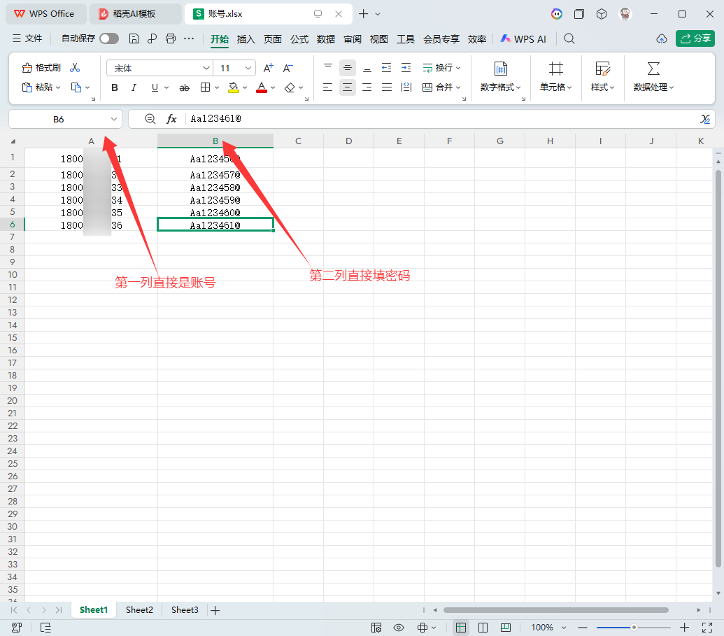Click the cut scissors icon

[x=75, y=68]
